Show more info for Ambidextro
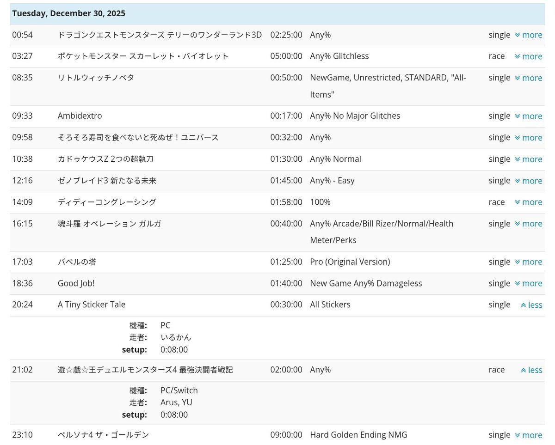Image resolution: width=555 pixels, height=445 pixels. point(528,116)
